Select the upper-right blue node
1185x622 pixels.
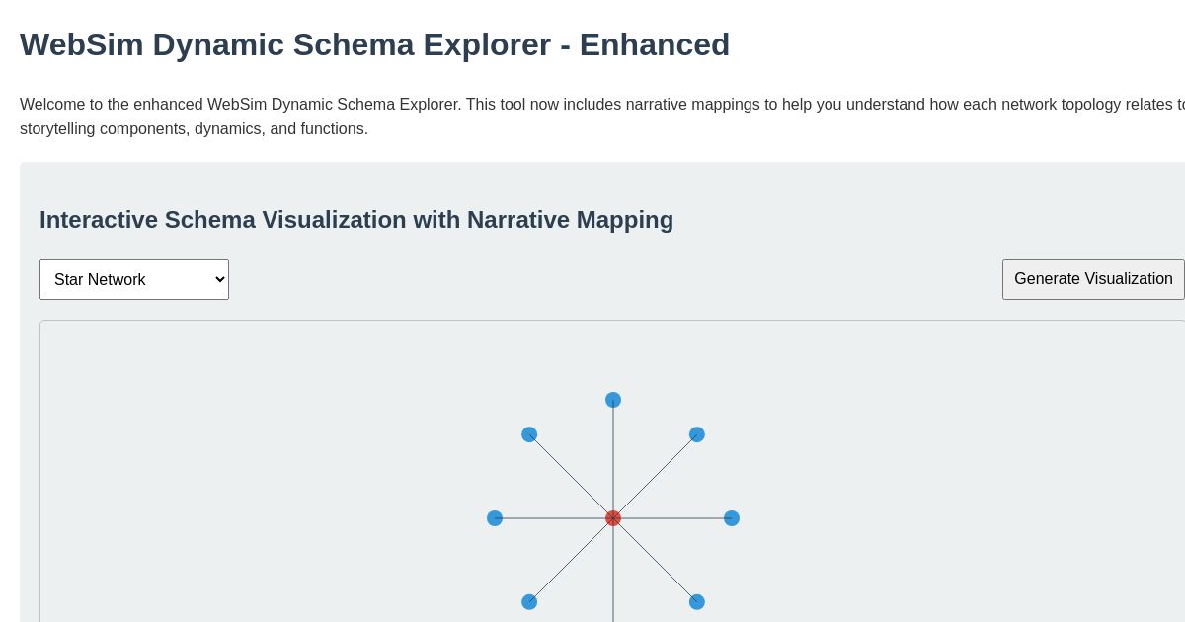(x=697, y=434)
